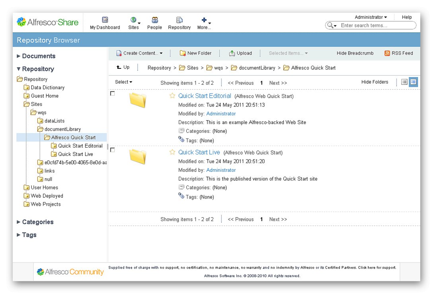Favorite the Quick Start Editorial star
The height and width of the screenshot is (294, 433).
pyautogui.click(x=172, y=95)
